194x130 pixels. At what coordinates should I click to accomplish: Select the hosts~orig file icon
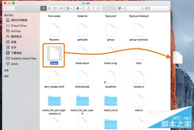click(111, 53)
